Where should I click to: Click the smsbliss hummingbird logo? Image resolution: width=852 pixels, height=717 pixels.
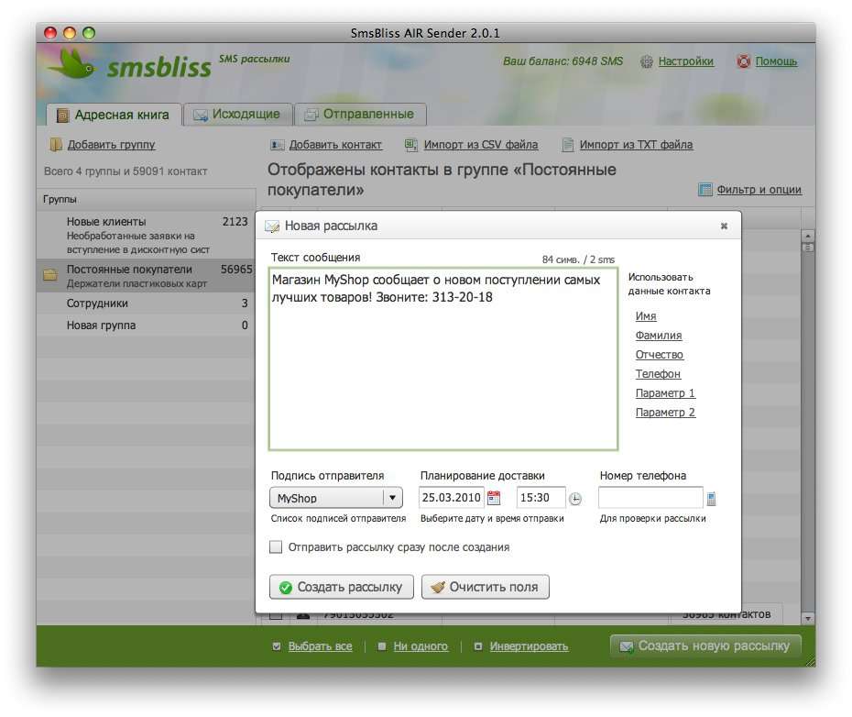[71, 65]
